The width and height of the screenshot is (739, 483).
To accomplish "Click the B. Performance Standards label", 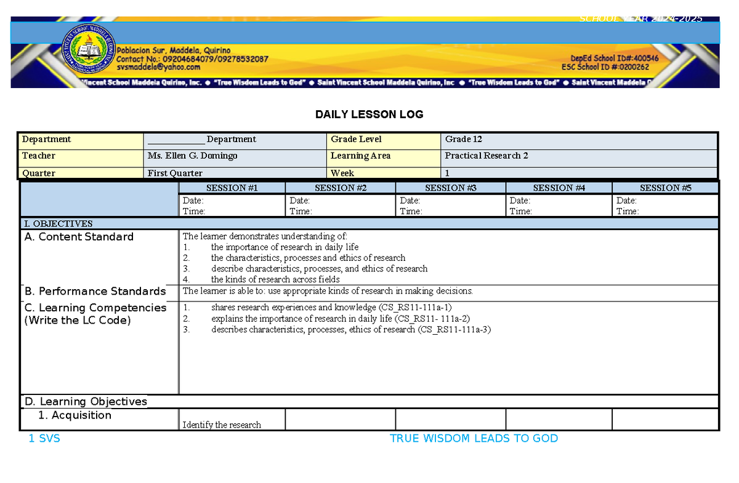I will coord(95,291).
